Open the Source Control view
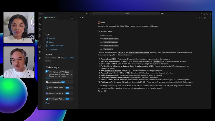The width and height of the screenshot is (215, 121). click(x=40, y=30)
